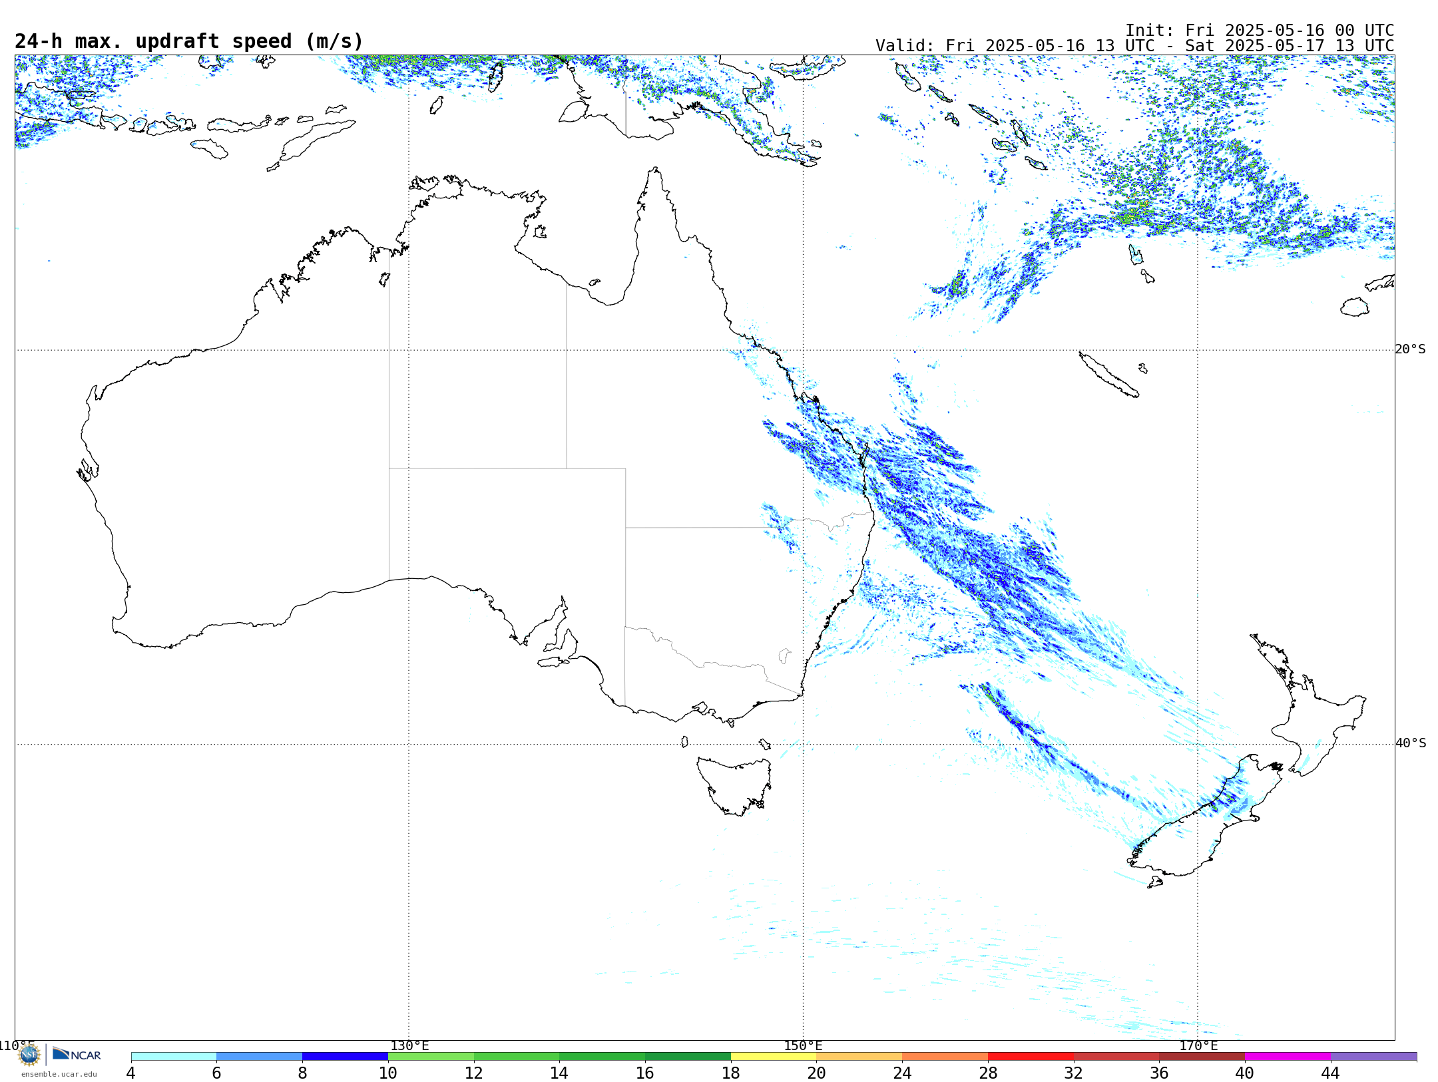
Task: Click the colorbar tick label 40
Action: tap(1245, 1073)
